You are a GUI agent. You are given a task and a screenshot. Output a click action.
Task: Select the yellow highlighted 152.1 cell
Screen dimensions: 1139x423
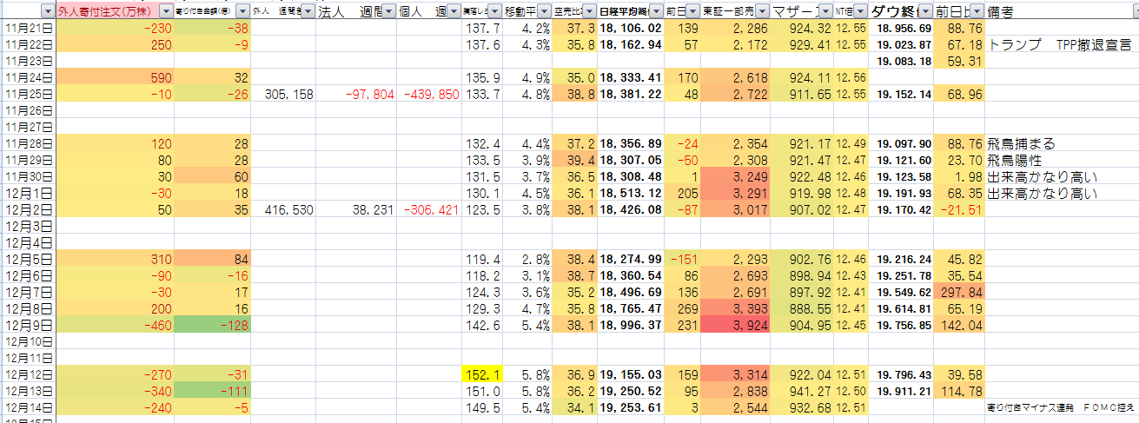tap(480, 373)
